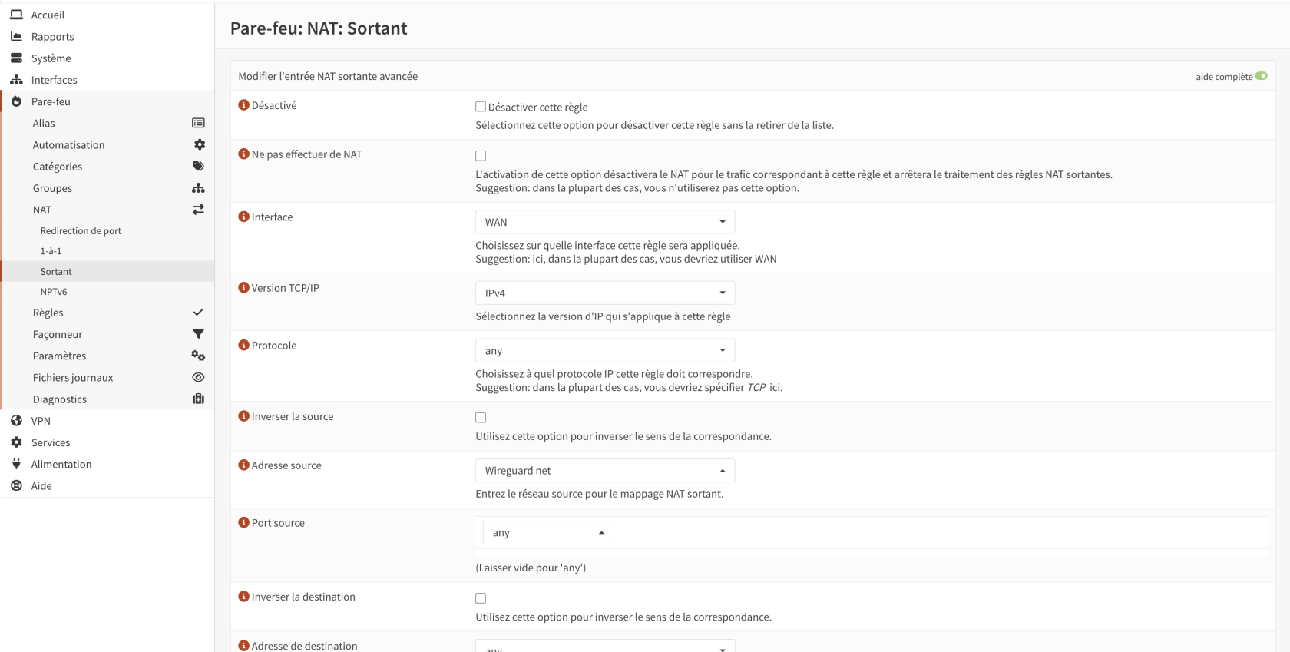Click the Alias list icon in sidebar
1290x652 pixels.
point(198,123)
